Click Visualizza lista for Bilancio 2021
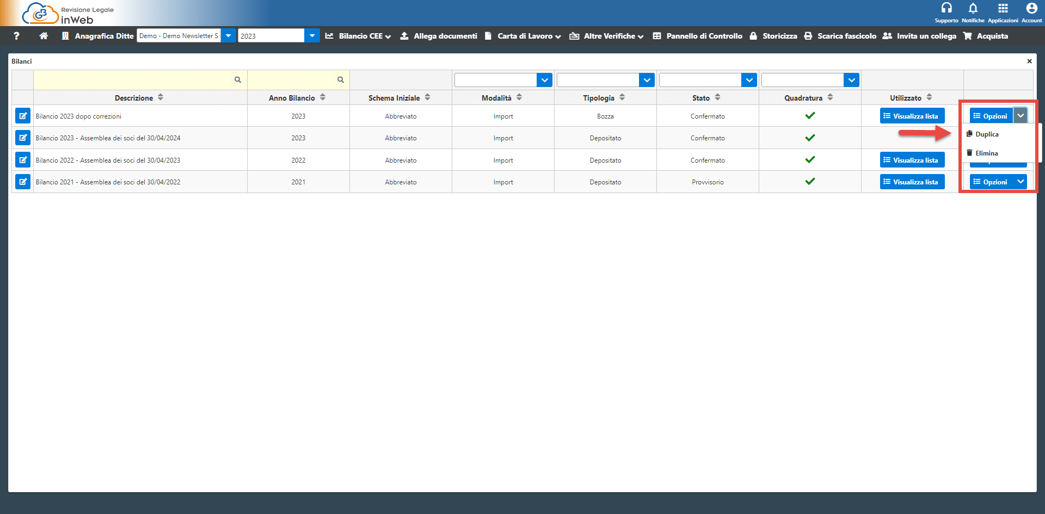 point(912,182)
